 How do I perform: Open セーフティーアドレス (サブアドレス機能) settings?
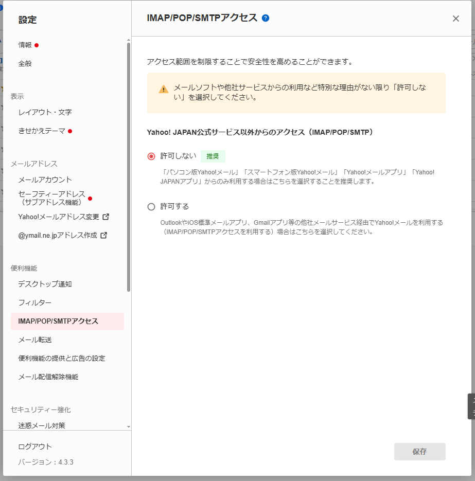[51, 198]
